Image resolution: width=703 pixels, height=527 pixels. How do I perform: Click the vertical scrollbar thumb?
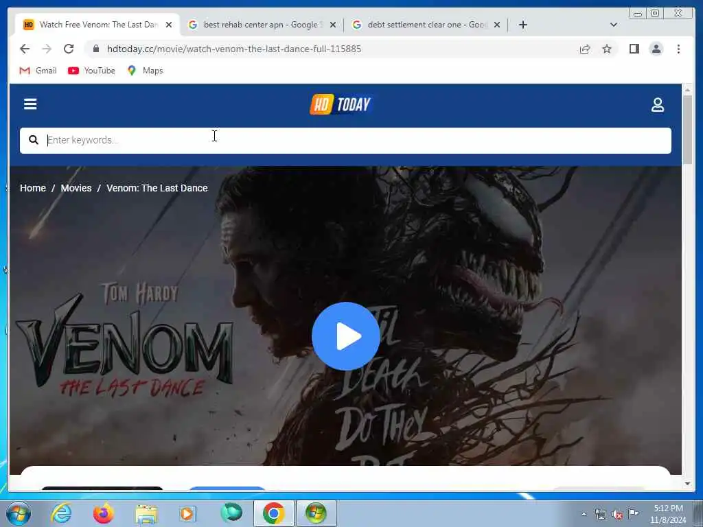pyautogui.click(x=688, y=130)
